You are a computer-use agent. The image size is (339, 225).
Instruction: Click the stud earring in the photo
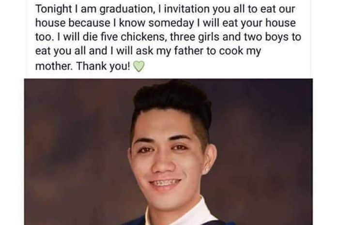coord(206,170)
